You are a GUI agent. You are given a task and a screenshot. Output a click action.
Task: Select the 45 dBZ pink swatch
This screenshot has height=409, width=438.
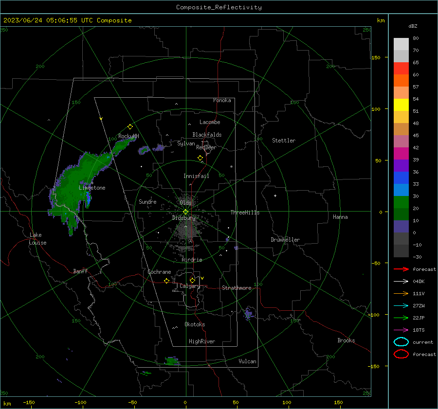point(401,141)
